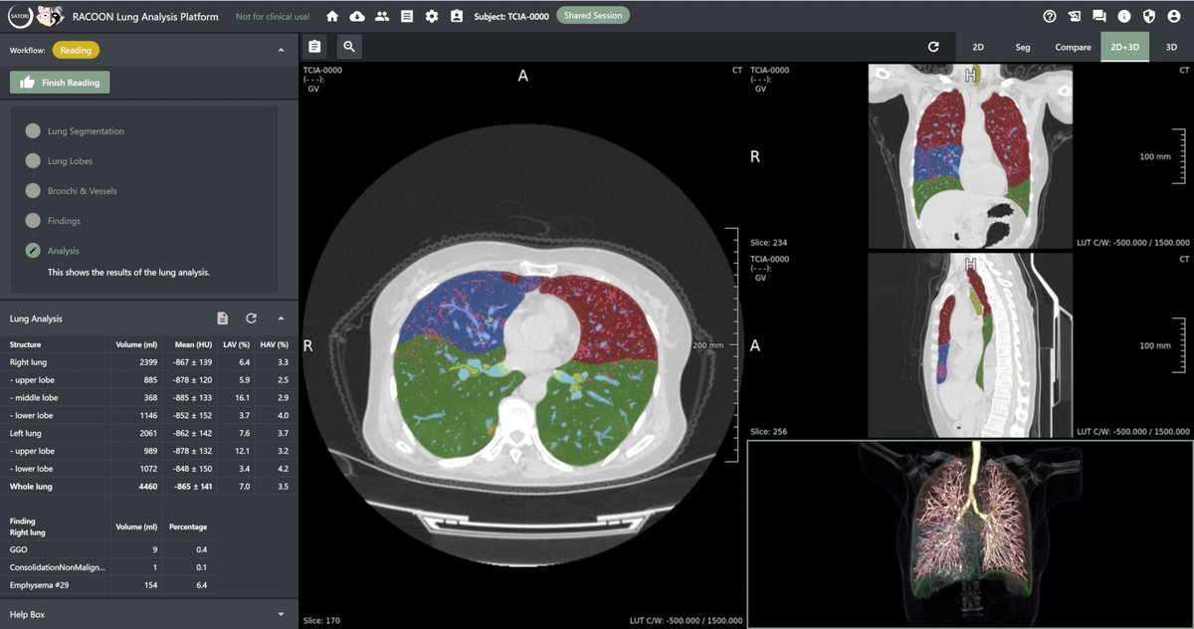Click the viewer refresh icon
The width and height of the screenshot is (1194, 629).
point(933,47)
